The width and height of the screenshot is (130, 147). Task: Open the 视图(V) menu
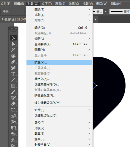coord(87,4)
